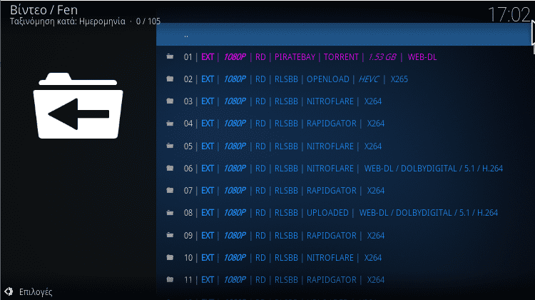Click the 1.53 GB size in row 01
The height and width of the screenshot is (300, 535).
[x=382, y=56]
